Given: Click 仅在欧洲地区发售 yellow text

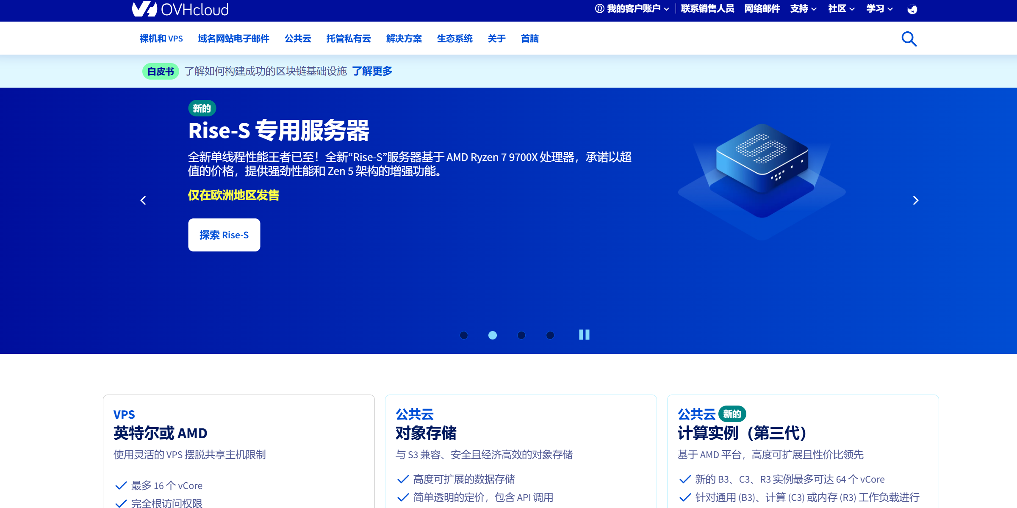Looking at the screenshot, I should click(x=233, y=195).
